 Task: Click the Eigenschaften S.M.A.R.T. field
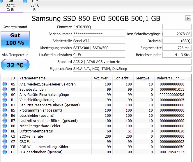pyautogui.click(x=132, y=69)
